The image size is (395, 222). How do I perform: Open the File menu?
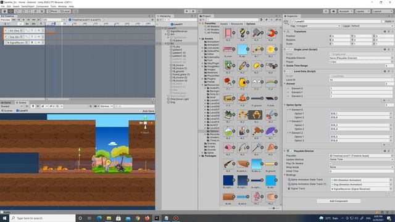(x=2, y=6)
